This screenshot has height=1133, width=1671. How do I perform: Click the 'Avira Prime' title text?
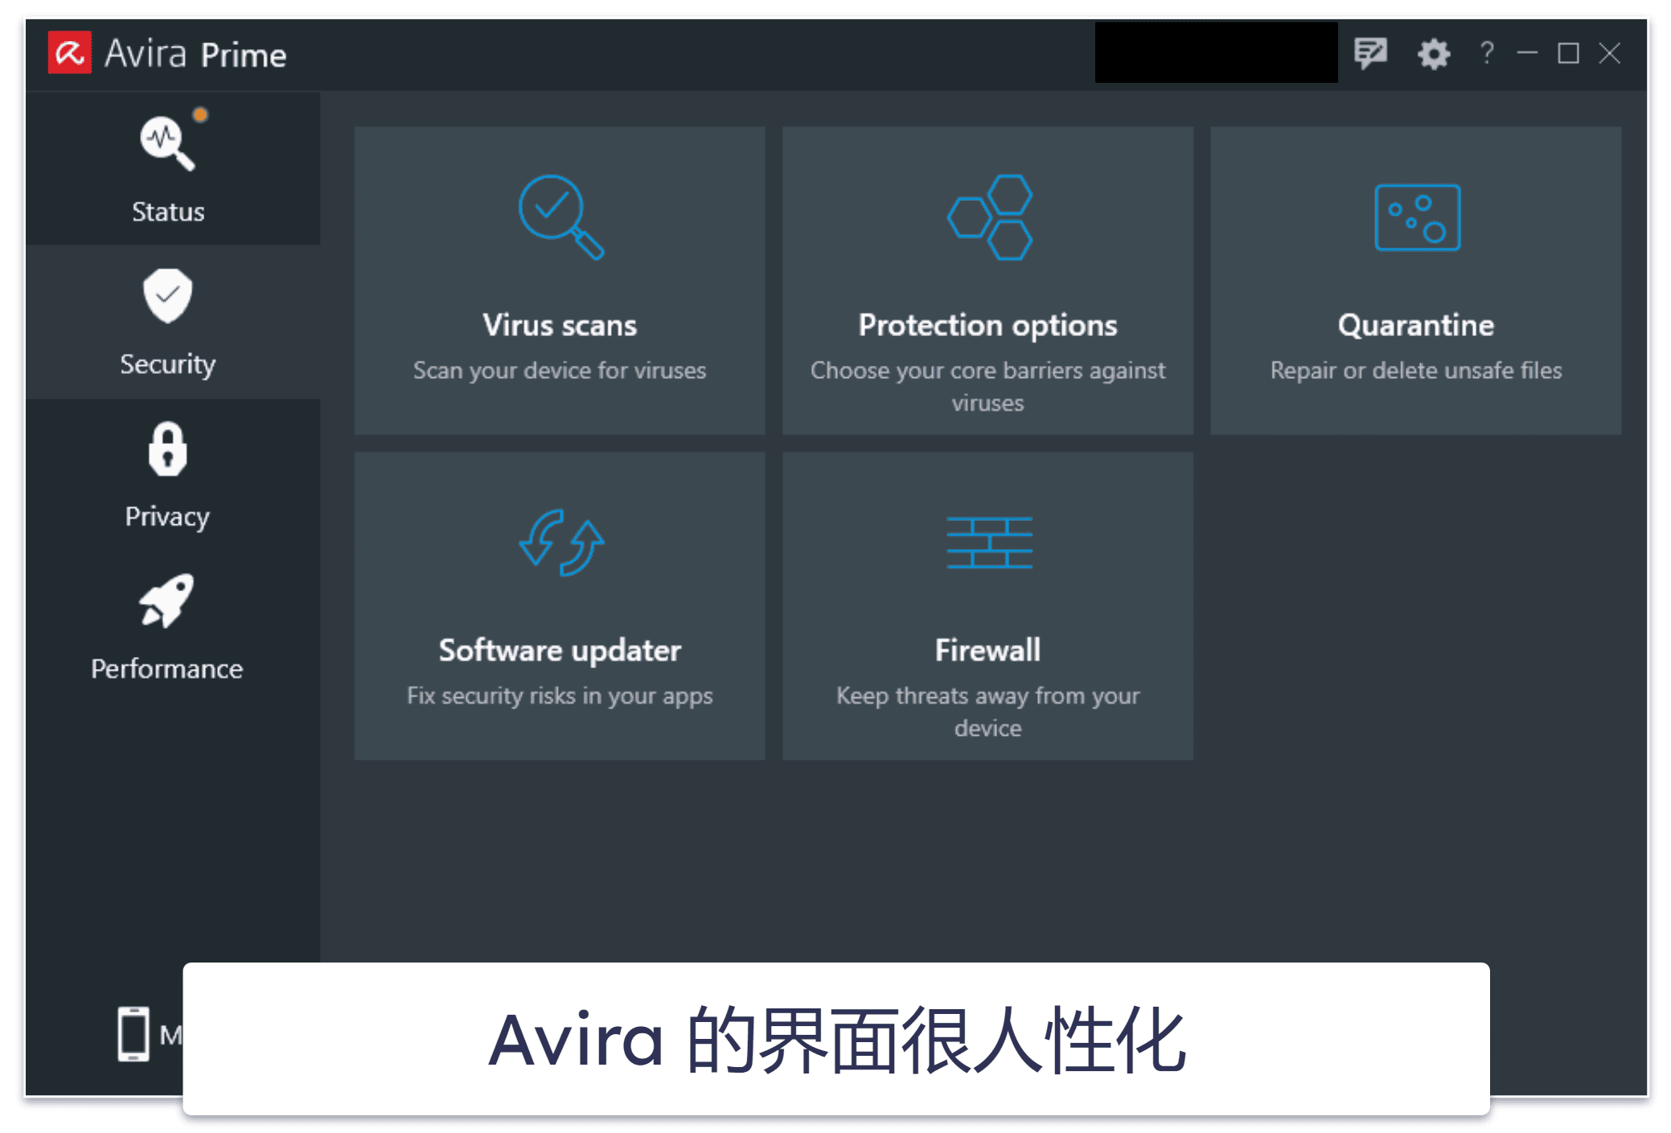(x=195, y=54)
